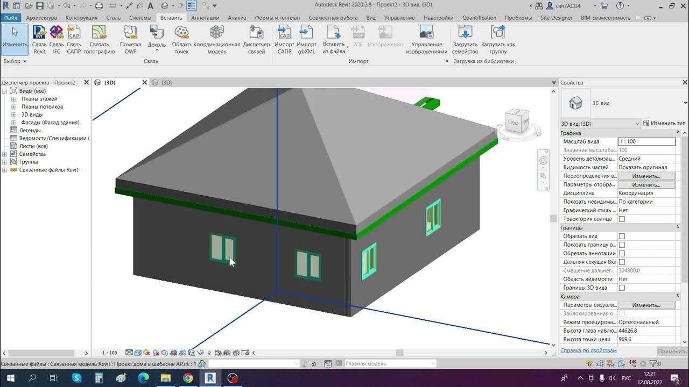The width and height of the screenshot is (689, 387).
Task: Select the Связь IFC link tool
Action: [57, 40]
